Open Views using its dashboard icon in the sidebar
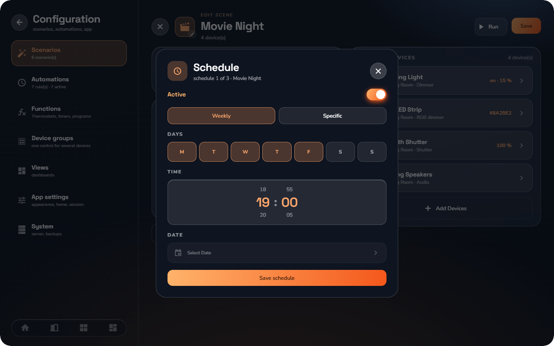 click(22, 171)
